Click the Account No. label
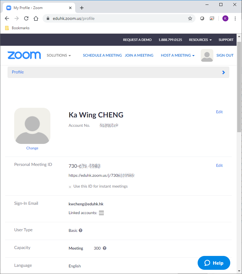This screenshot has height=274, width=242. [79, 125]
